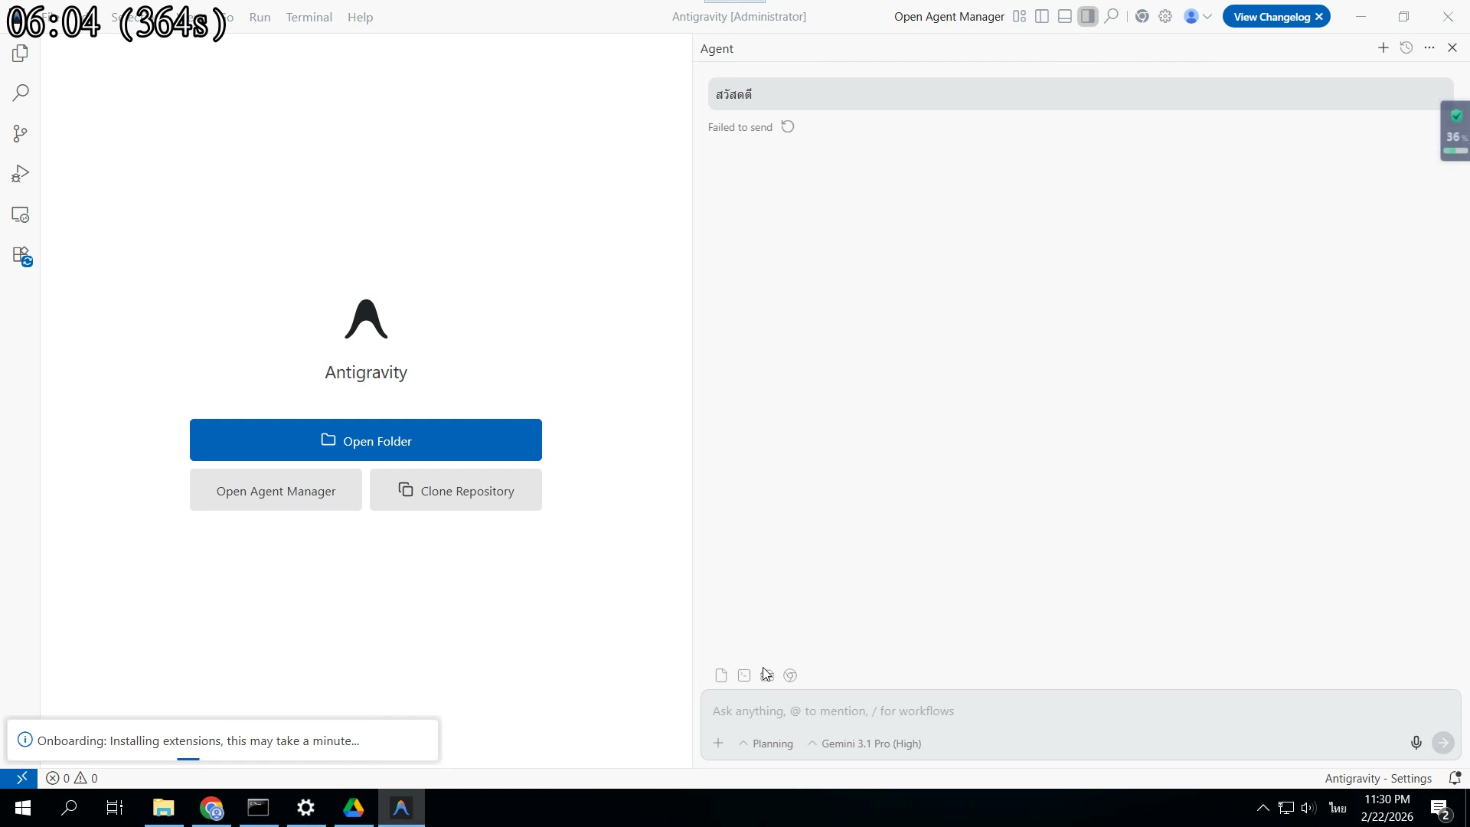Open the Terminal menu
This screenshot has height=827, width=1470.
pos(309,17)
